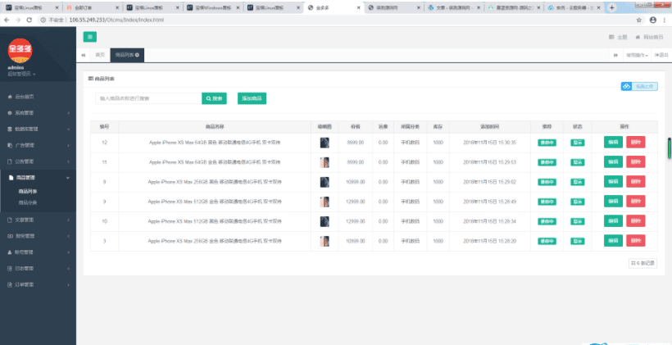
Task: Click the tab scroll-left double arrow
Action: (x=84, y=55)
